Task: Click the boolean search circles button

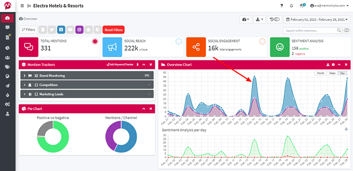Action: pos(347,30)
